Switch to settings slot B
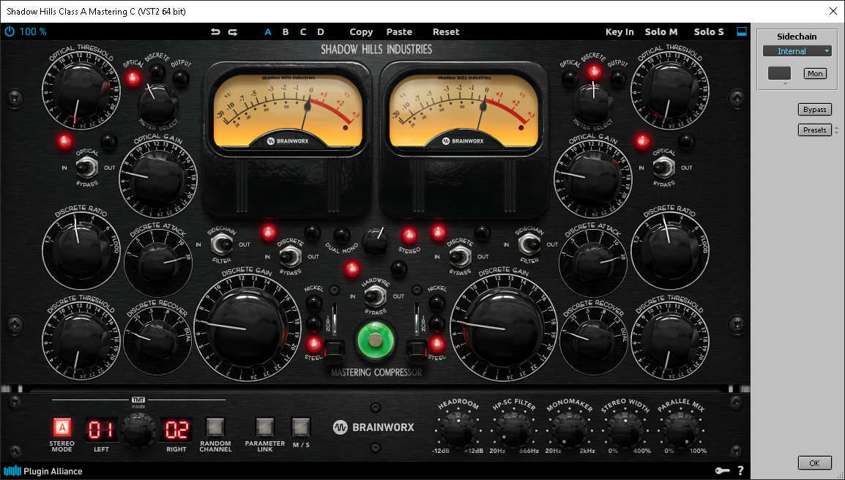 (286, 31)
